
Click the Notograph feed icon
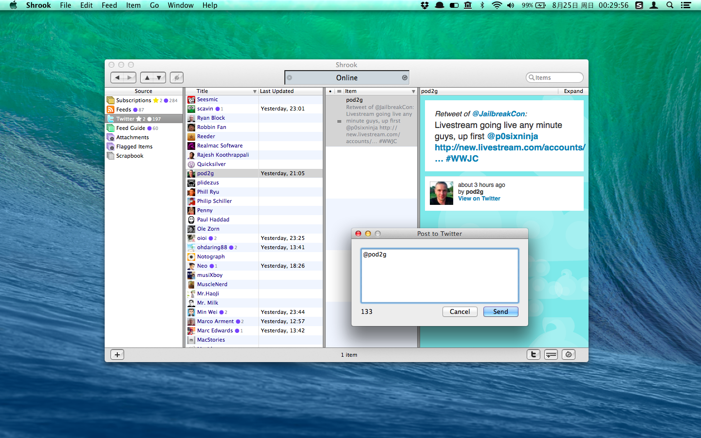coord(191,257)
